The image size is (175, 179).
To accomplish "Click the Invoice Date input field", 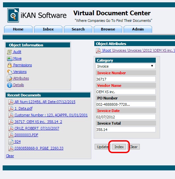I will [126, 117].
